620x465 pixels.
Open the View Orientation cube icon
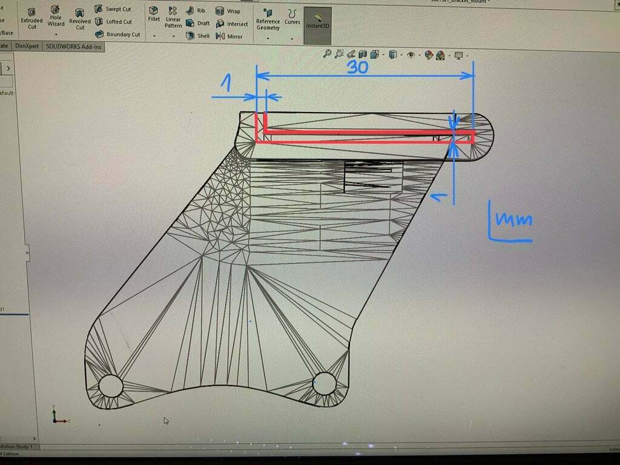point(375,54)
